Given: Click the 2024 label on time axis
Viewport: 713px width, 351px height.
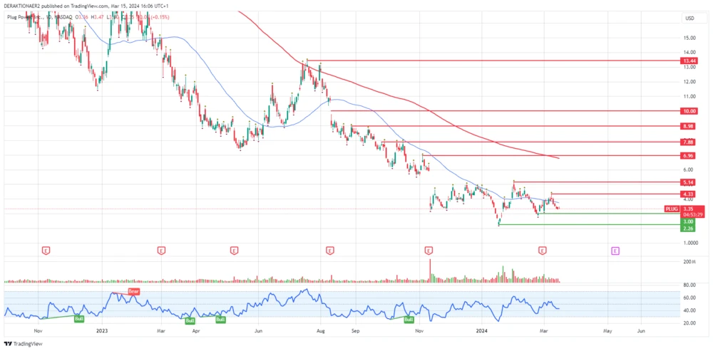Looking at the screenshot, I should point(482,331).
